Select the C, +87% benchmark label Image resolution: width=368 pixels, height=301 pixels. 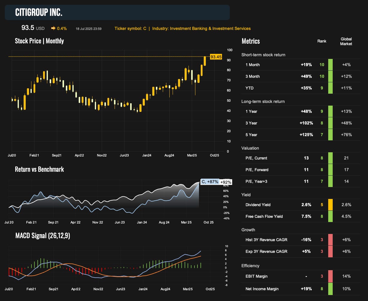[x=209, y=182]
